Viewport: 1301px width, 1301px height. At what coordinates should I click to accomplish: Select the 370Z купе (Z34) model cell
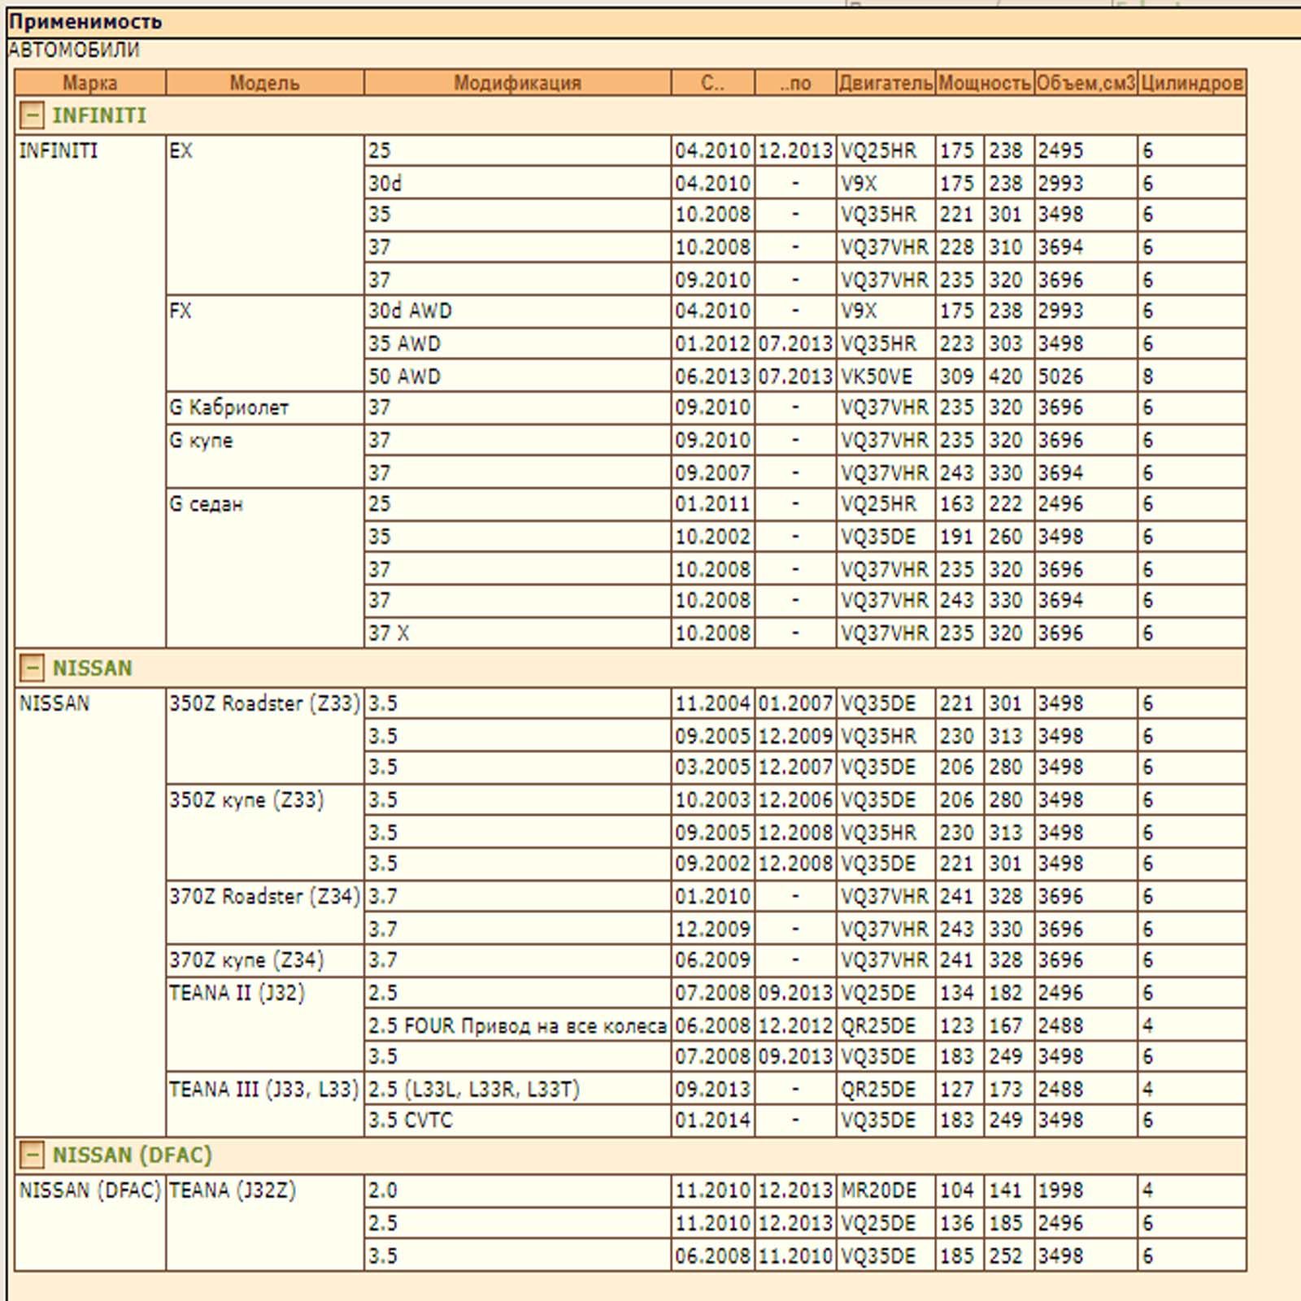[x=265, y=960]
